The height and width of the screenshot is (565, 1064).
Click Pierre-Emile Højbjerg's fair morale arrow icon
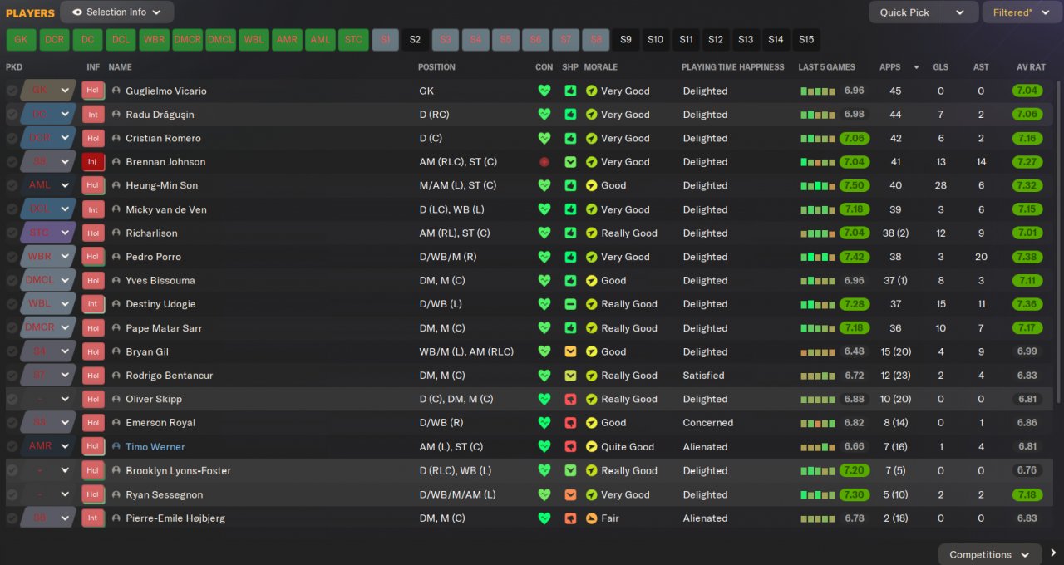click(x=592, y=518)
